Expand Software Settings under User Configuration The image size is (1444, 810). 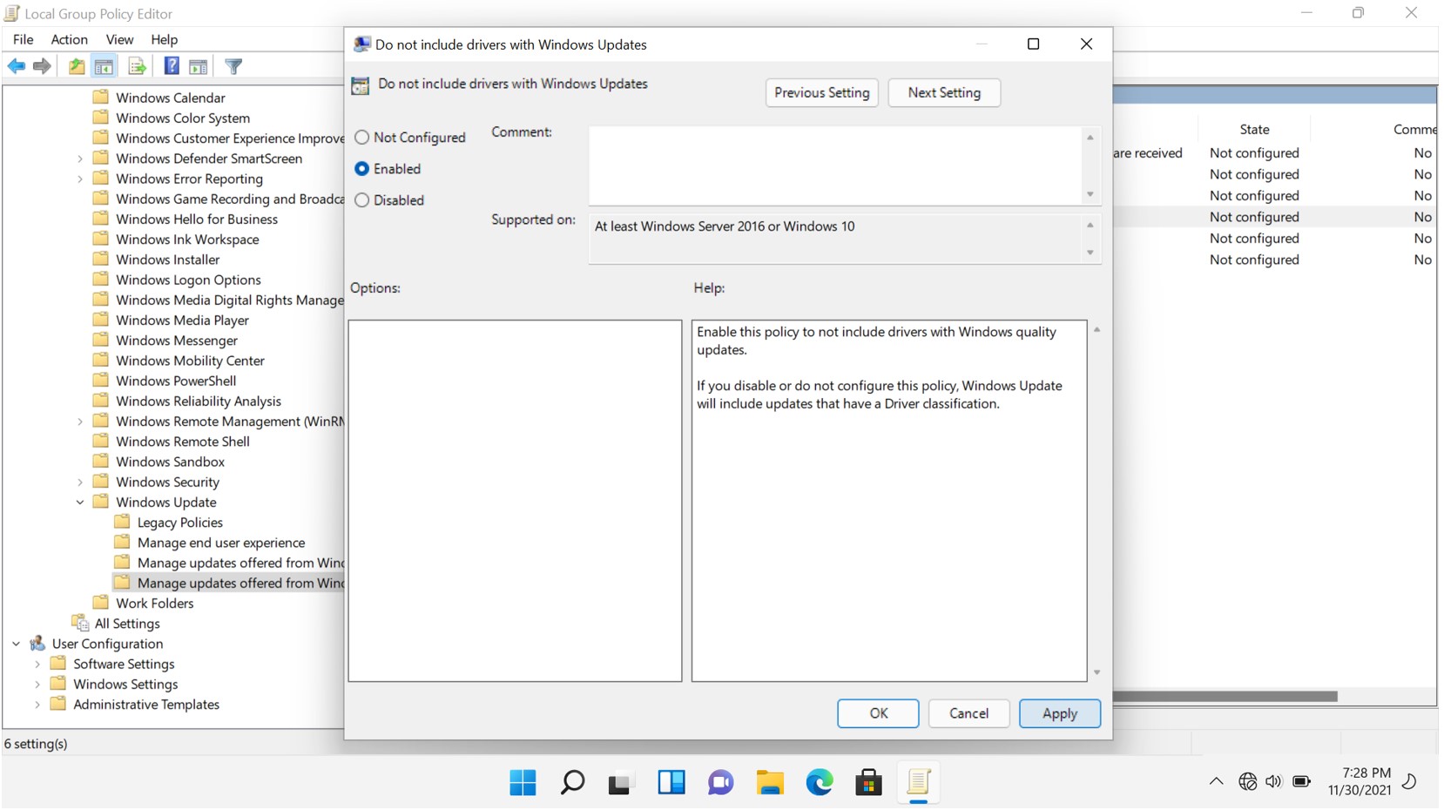pos(37,664)
